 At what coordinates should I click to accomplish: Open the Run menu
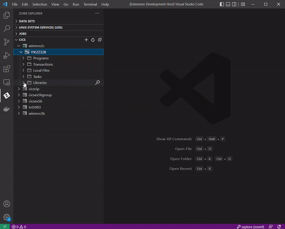pyautogui.click(x=76, y=4)
